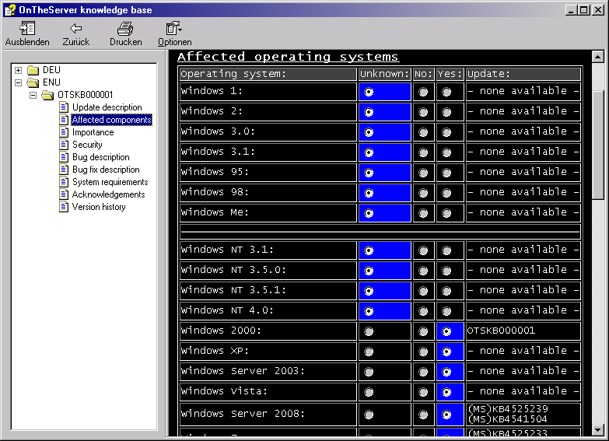Select the DEU language folder label
This screenshot has width=609, height=441.
pos(51,70)
